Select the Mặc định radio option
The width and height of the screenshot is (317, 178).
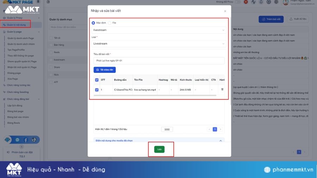point(93,23)
